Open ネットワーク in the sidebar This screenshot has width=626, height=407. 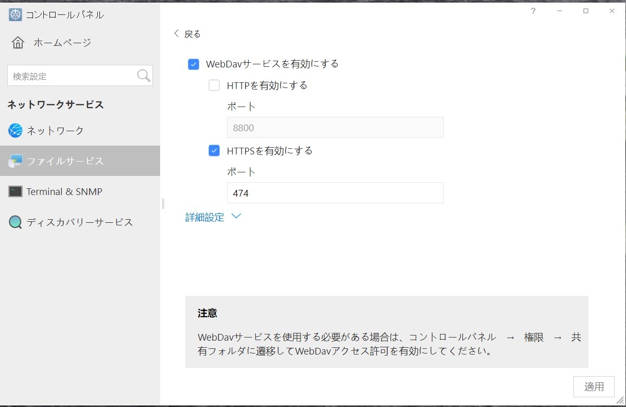[x=55, y=131]
